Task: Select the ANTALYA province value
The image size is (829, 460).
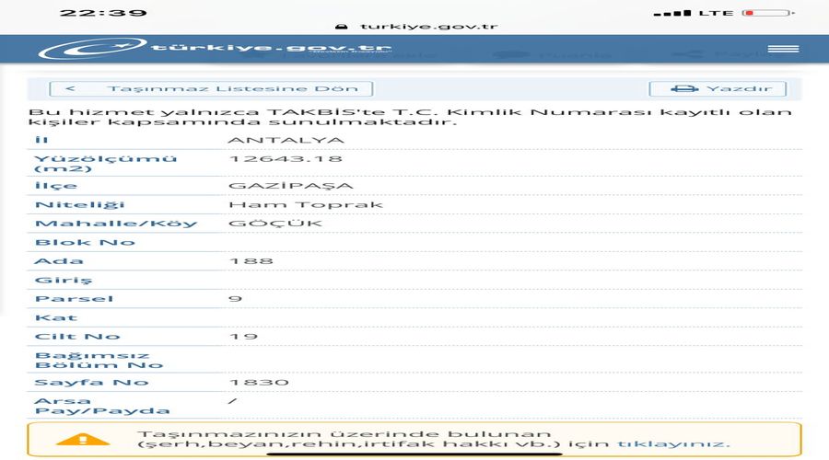Action: point(274,140)
